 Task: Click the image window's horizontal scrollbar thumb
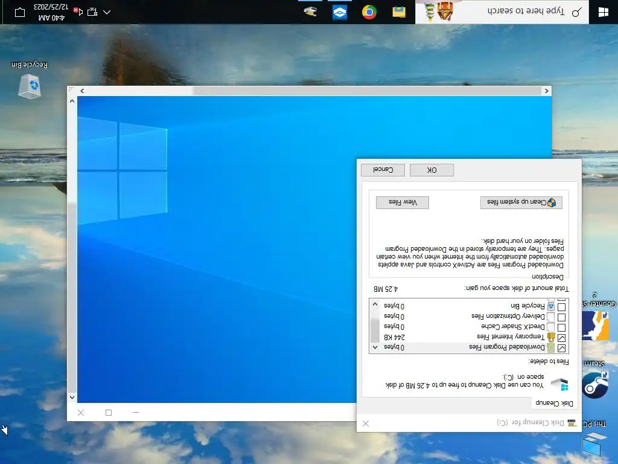368,91
